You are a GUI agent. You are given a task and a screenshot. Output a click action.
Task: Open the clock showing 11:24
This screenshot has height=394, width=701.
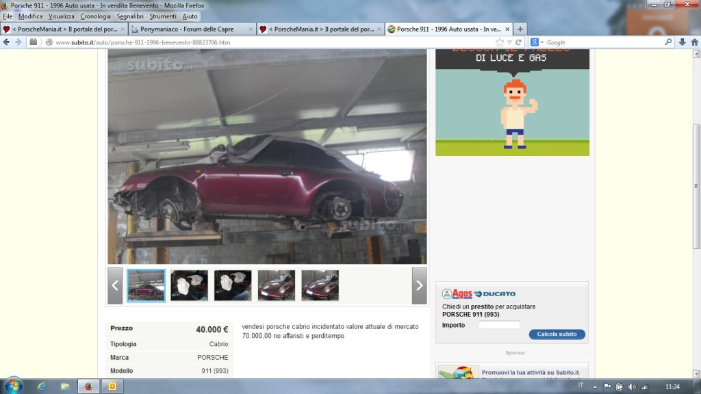[x=672, y=387]
